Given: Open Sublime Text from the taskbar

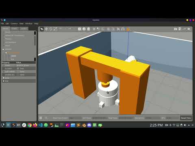Looking at the screenshot, I should 78,125.
